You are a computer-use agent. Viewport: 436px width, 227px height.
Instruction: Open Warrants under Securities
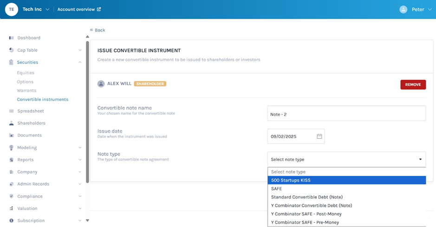click(x=26, y=91)
